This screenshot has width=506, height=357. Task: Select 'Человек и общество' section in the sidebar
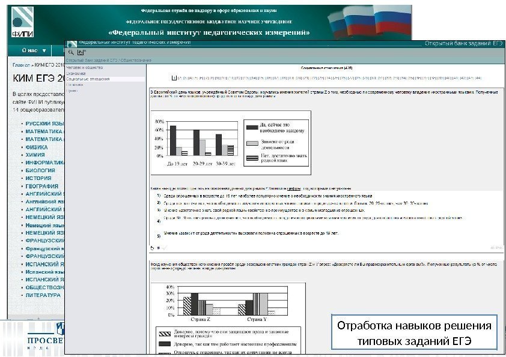pyautogui.click(x=85, y=68)
